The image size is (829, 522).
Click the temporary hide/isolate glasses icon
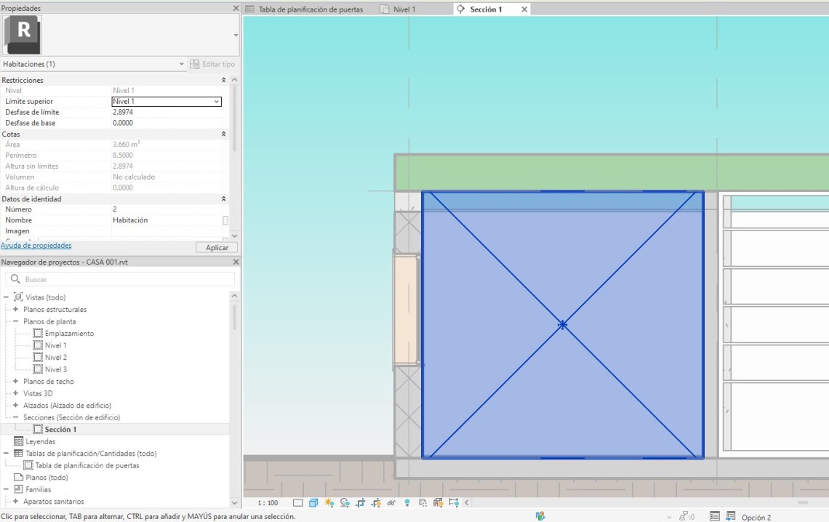(392, 502)
